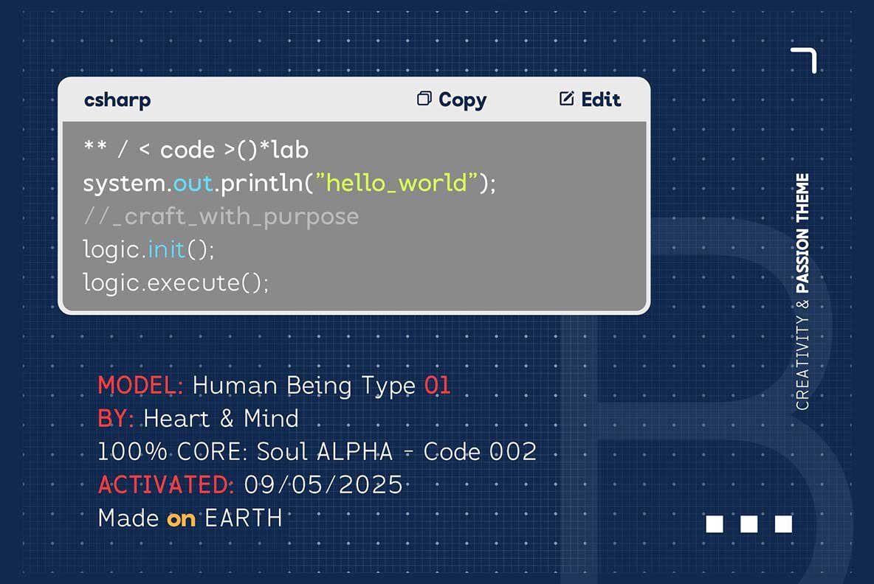Click the gray //_craft_with_purpose comment

[x=221, y=216]
